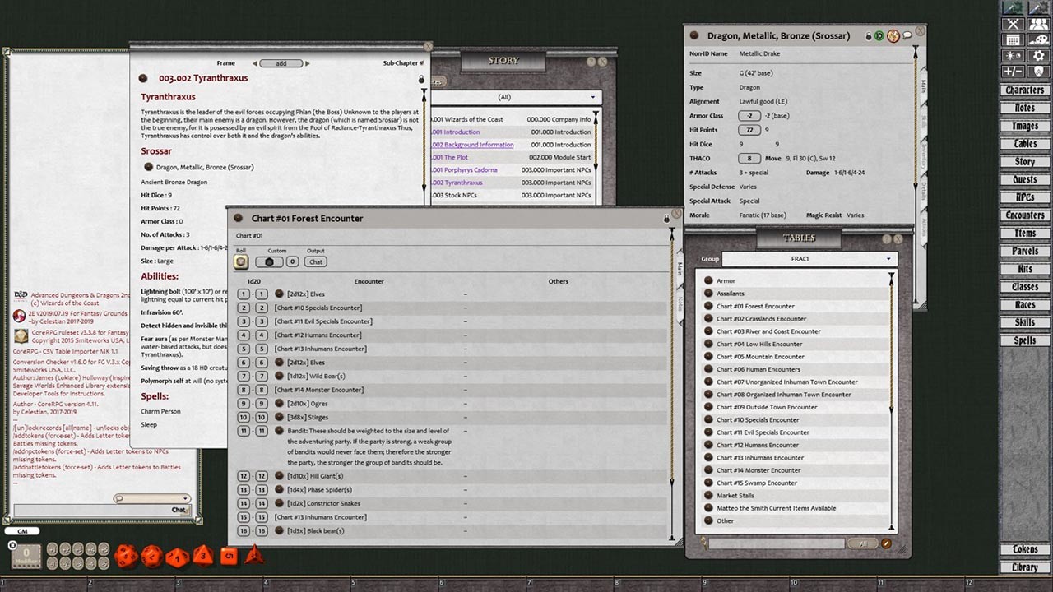
Task: Switch to the Main tab on the Dragon sheet
Action: 924,86
